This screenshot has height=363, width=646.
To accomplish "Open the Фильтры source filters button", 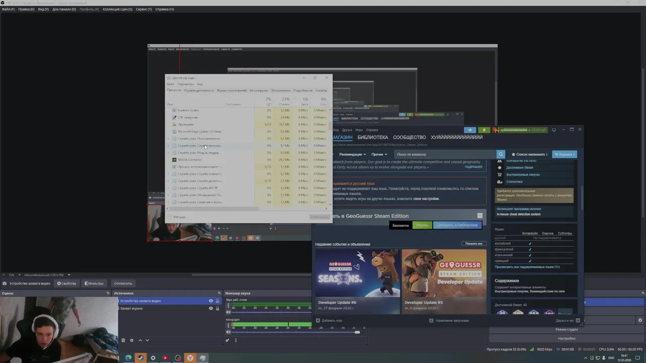I will pyautogui.click(x=94, y=283).
